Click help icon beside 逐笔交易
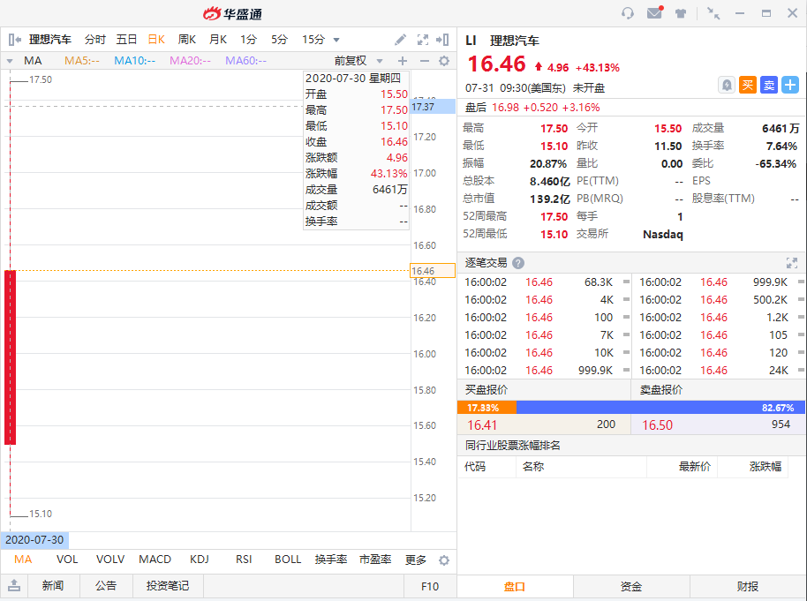This screenshot has width=807, height=601. pyautogui.click(x=518, y=263)
